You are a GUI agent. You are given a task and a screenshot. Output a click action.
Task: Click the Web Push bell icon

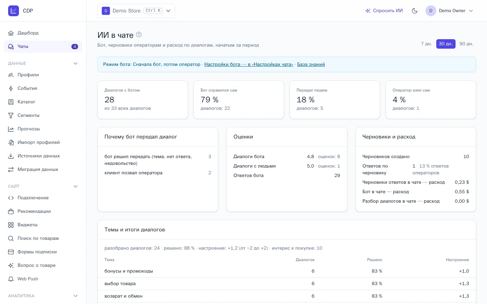11,279
